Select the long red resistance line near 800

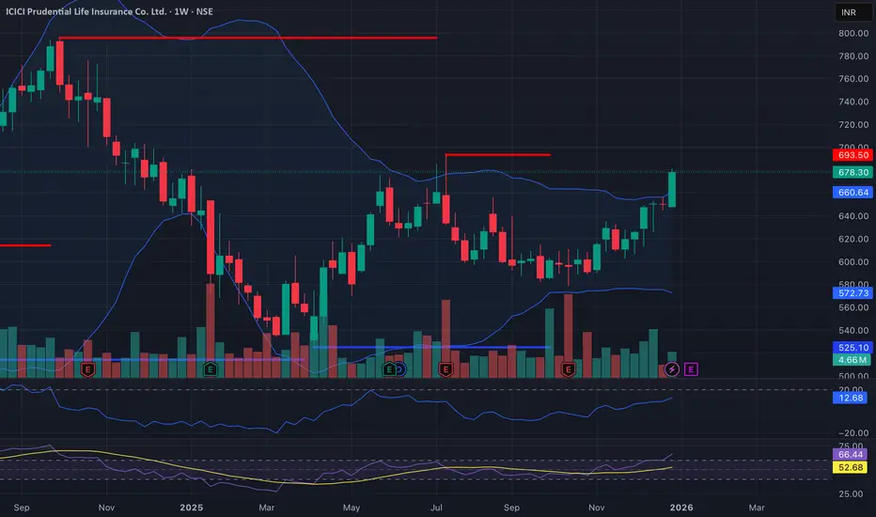(247, 38)
